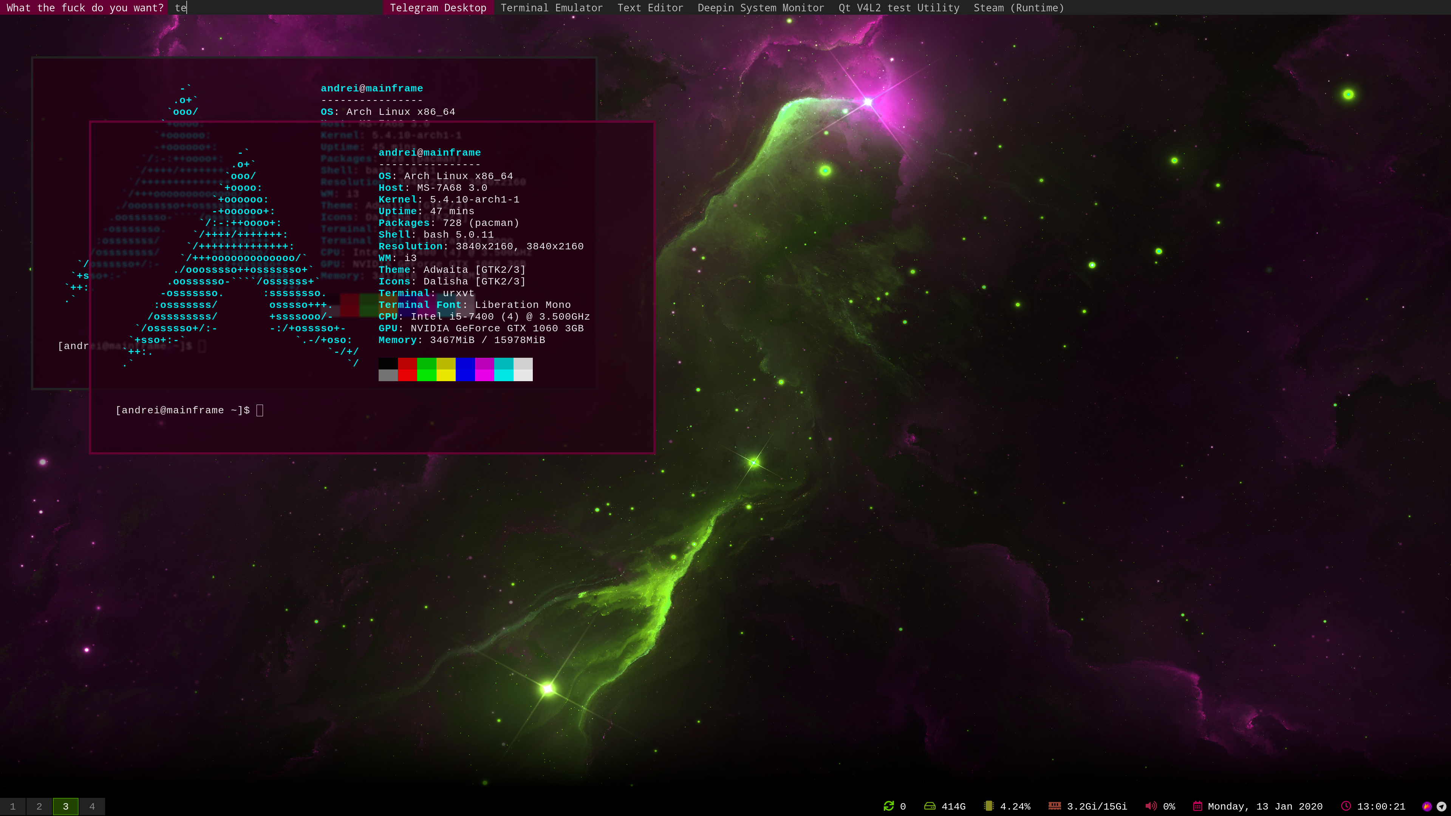
Task: Choose Text Editor in the launcher
Action: pos(650,8)
